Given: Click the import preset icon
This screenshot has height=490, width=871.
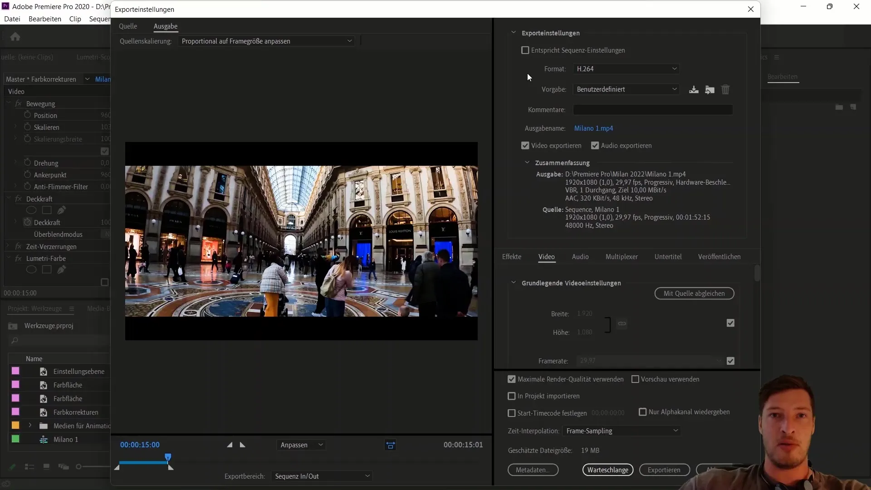Looking at the screenshot, I should [x=710, y=89].
